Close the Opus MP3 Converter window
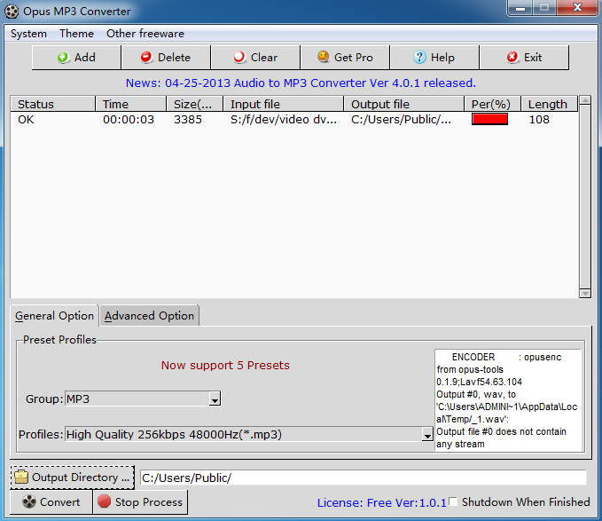Viewport: 602px width, 521px height. click(x=577, y=8)
